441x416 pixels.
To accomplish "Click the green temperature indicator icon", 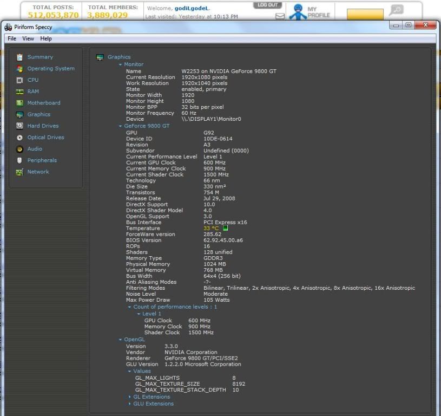I will click(x=226, y=228).
